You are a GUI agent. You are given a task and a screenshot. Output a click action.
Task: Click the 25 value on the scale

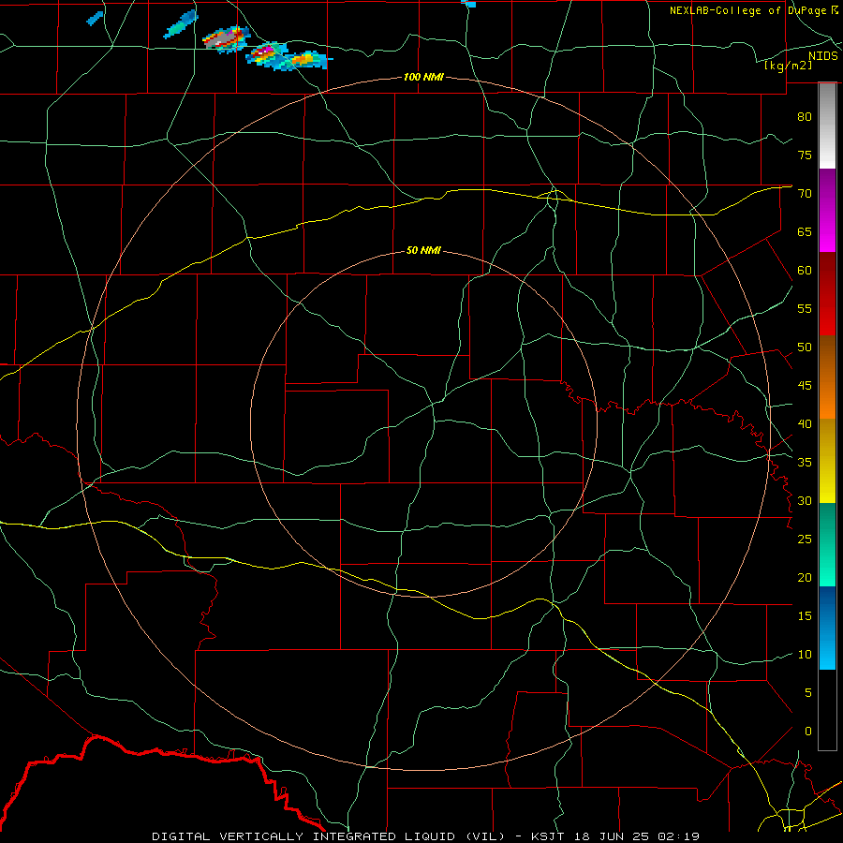pyautogui.click(x=805, y=540)
